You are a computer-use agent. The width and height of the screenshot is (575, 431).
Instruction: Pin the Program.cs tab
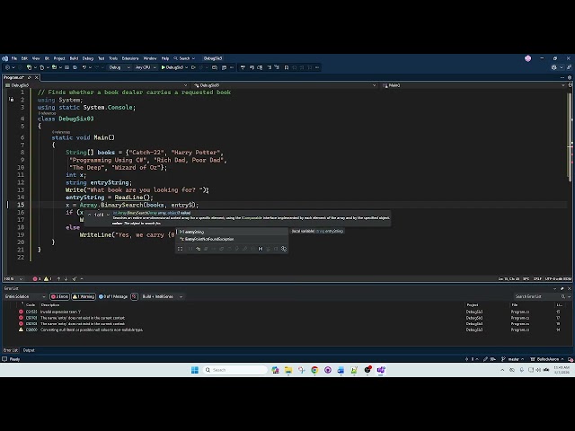[30, 77]
